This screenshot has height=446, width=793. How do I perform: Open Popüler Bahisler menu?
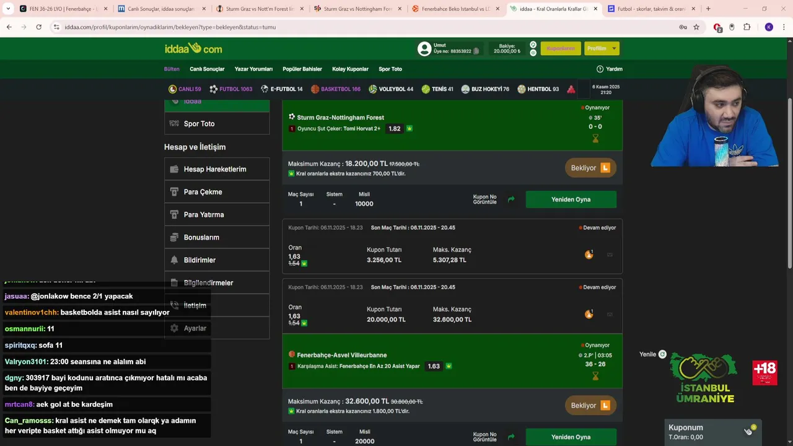(x=302, y=69)
